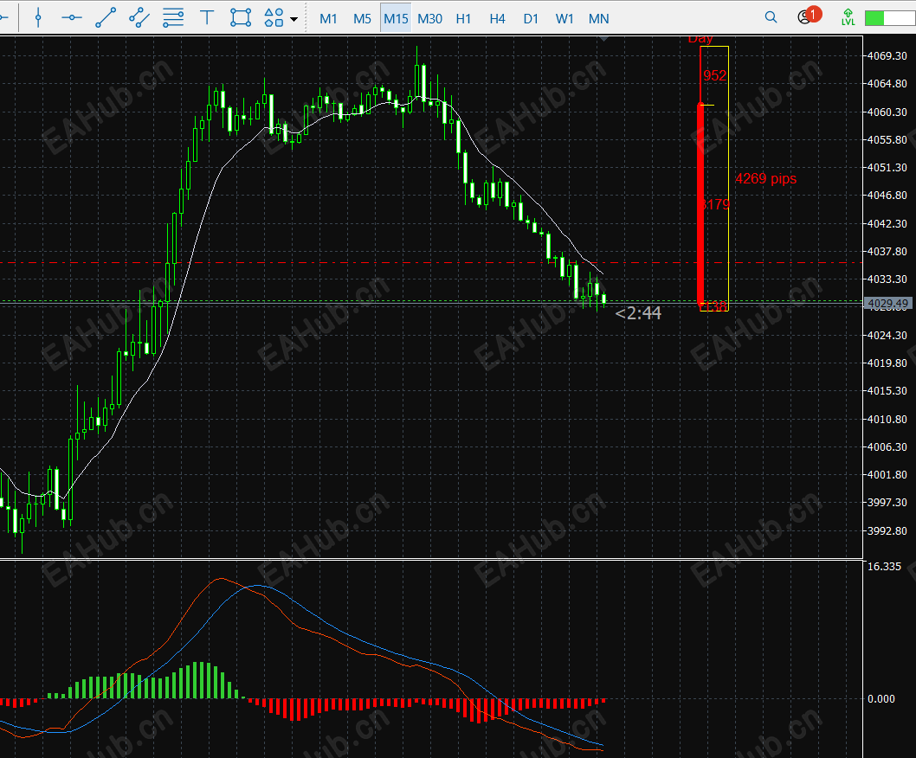The height and width of the screenshot is (758, 916).
Task: Click the indicator scale value 16.335
Action: click(x=885, y=567)
